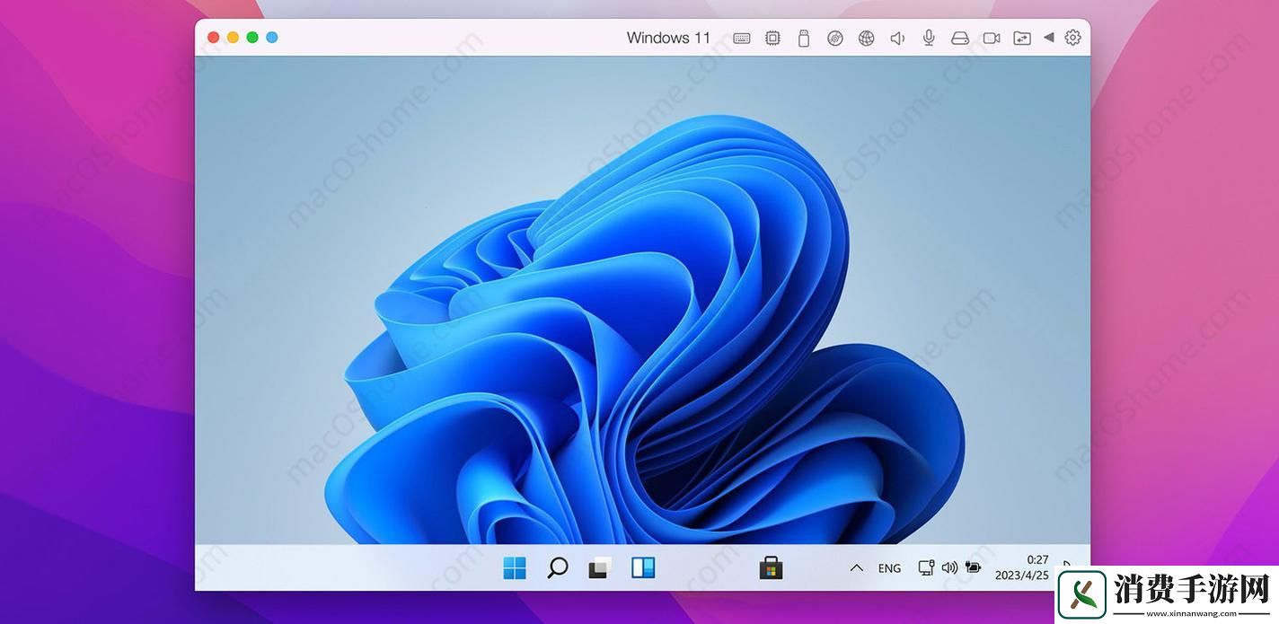1279x624 pixels.
Task: Click the network globe icon
Action: [866, 38]
